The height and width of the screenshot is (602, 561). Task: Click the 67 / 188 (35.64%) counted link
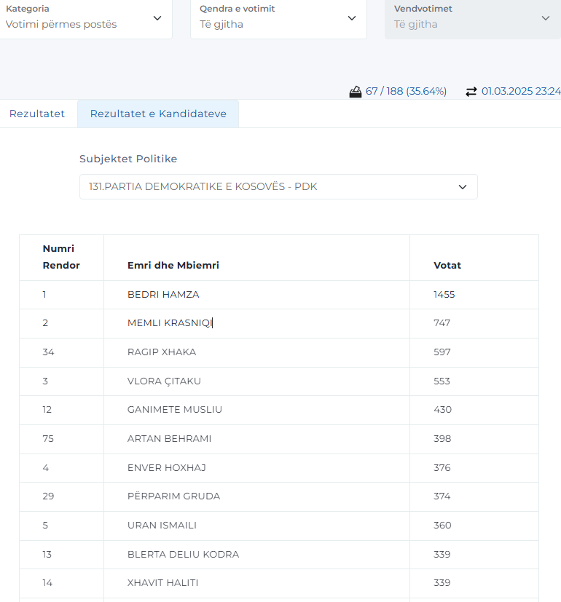point(406,92)
